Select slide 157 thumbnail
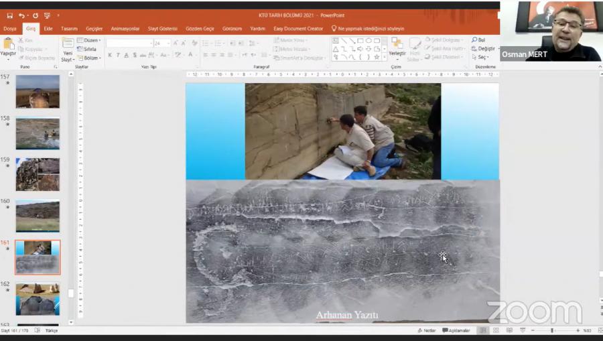This screenshot has height=341, width=603. 38,92
